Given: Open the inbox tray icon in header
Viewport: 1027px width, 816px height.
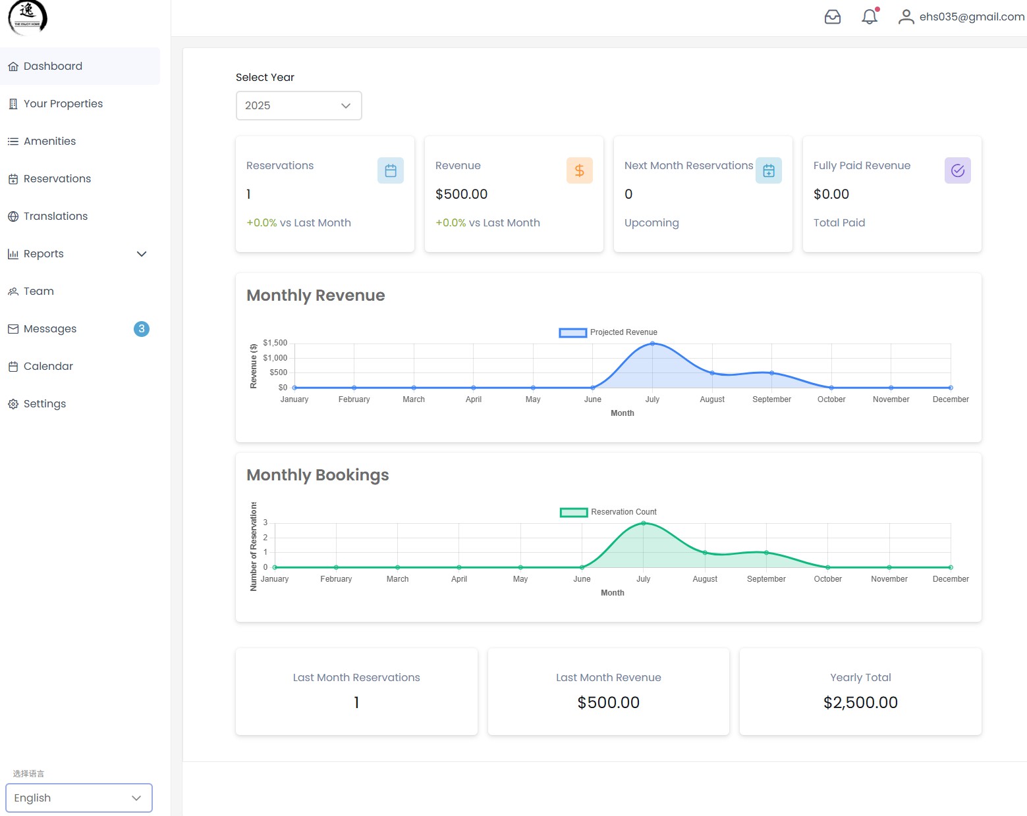Looking at the screenshot, I should [x=833, y=17].
